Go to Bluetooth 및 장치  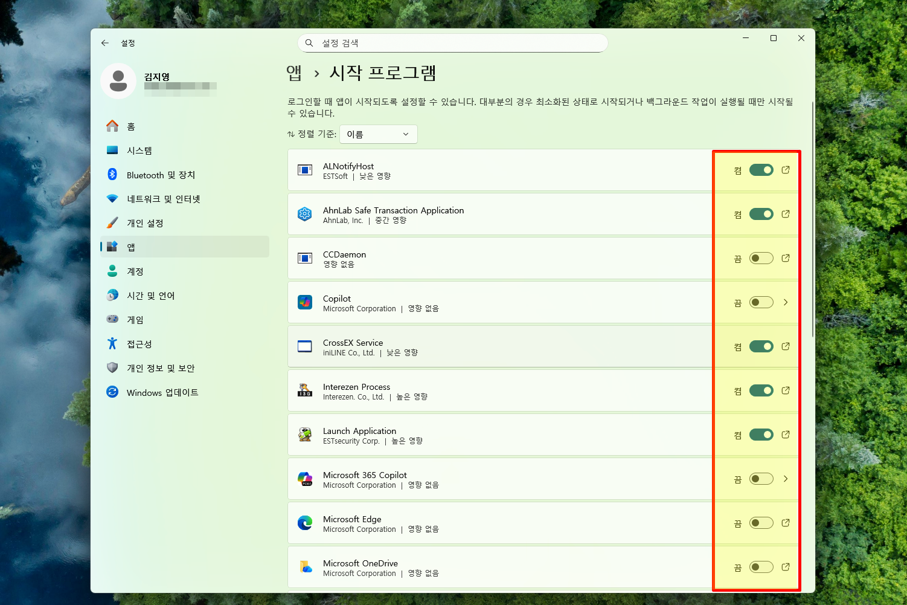click(185, 175)
